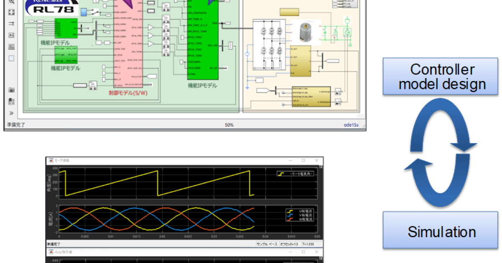Click the Fit to View icon in left palette
Image resolution: width=502 pixels, height=263 pixels.
tap(11, 13)
